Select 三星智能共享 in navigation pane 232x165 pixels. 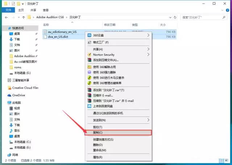pyautogui.click(x=21, y=80)
